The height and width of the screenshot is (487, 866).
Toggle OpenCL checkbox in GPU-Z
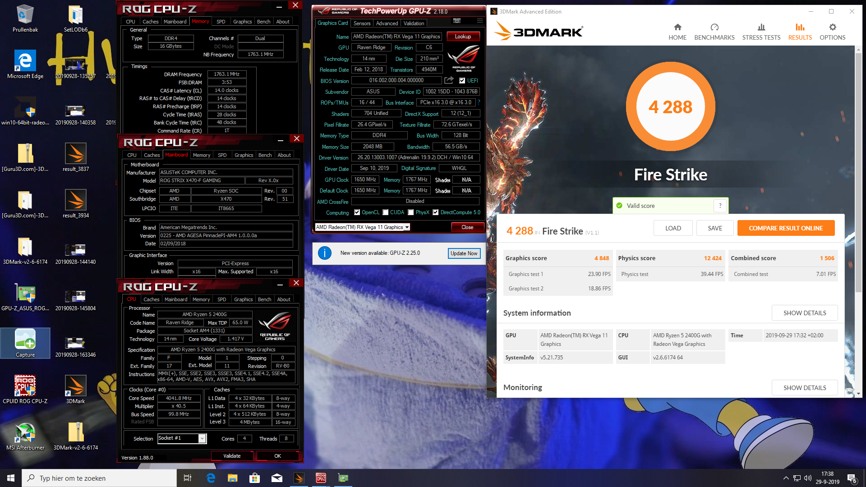click(357, 212)
